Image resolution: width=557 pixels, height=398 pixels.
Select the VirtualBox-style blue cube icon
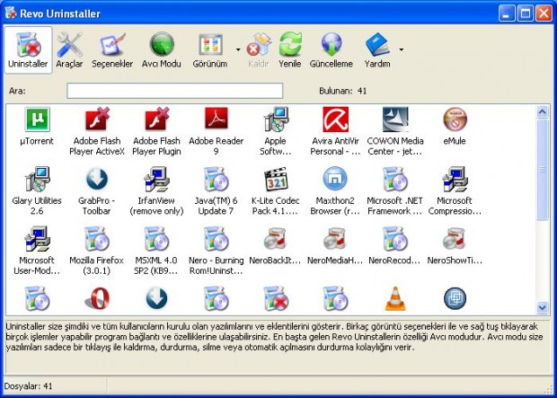[x=455, y=298]
